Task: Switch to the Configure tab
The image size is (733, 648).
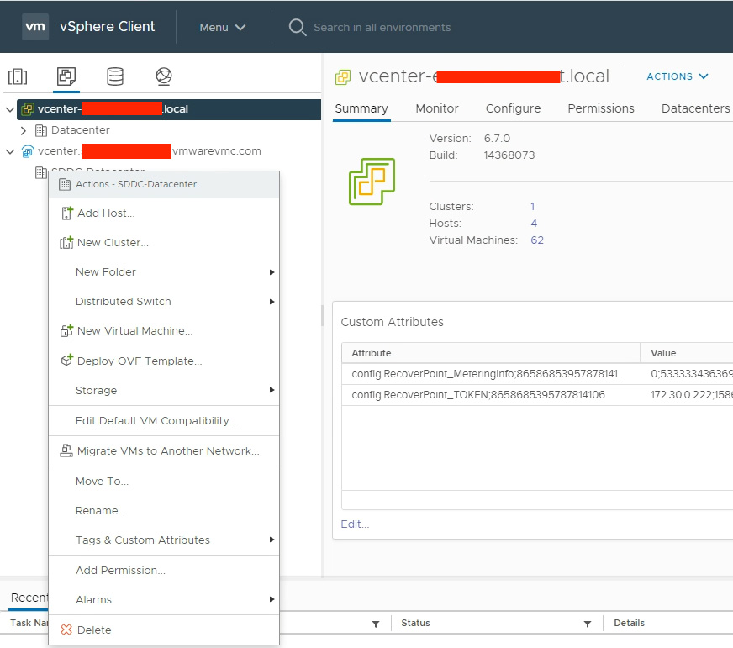Action: coord(513,108)
